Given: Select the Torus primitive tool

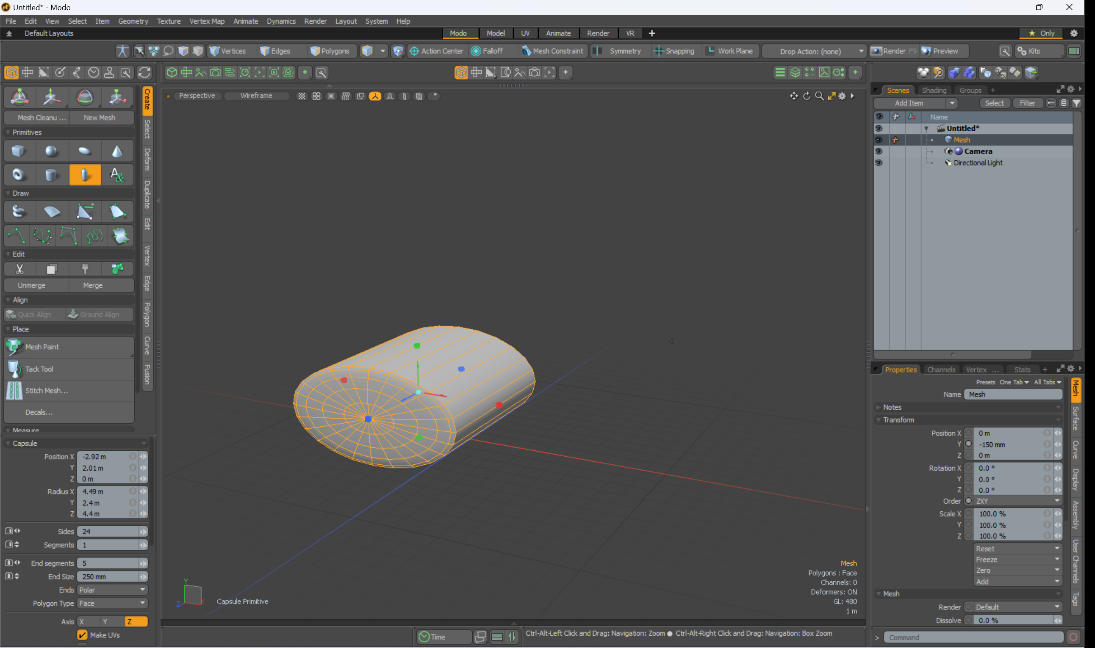Looking at the screenshot, I should 18,175.
